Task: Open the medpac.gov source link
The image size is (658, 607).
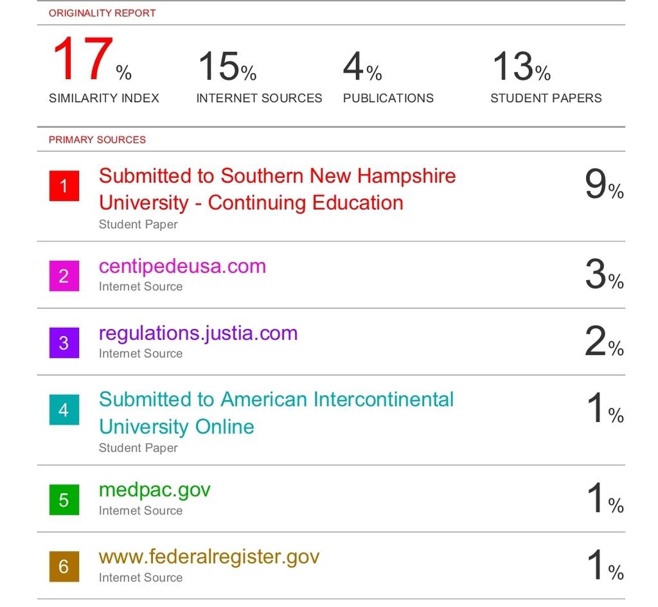Action: tap(154, 490)
